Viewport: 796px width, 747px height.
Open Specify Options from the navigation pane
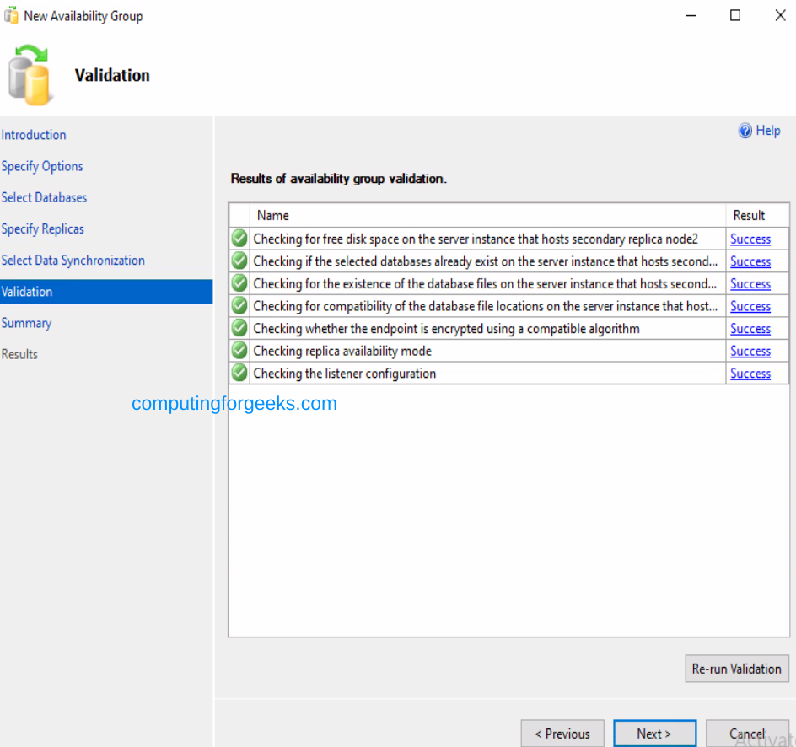[x=42, y=166]
